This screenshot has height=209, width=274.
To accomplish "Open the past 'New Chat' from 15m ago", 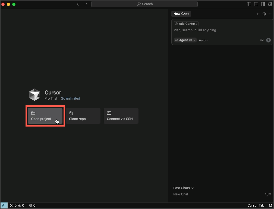I will (x=222, y=194).
